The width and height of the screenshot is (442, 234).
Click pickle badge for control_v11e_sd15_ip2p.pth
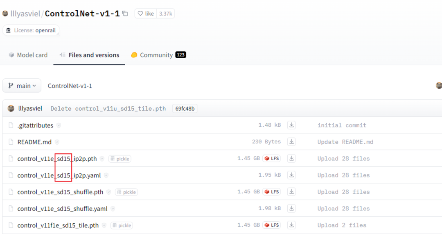[x=120, y=159]
